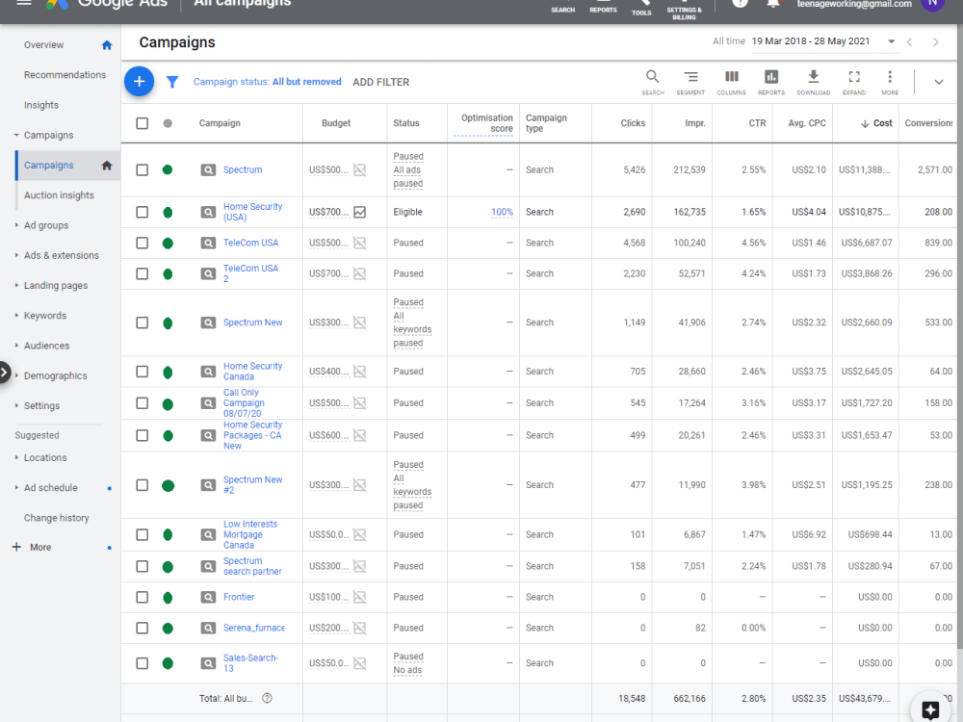The width and height of the screenshot is (963, 722).
Task: Click the Overview home icon in sidebar
Action: 107,45
